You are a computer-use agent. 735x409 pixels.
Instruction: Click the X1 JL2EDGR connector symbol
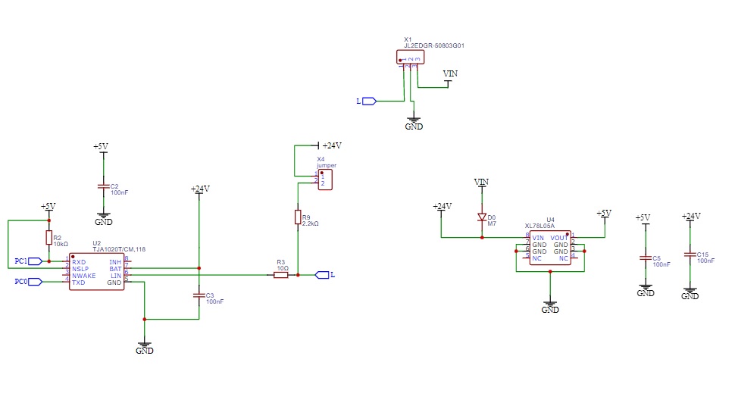click(x=410, y=57)
